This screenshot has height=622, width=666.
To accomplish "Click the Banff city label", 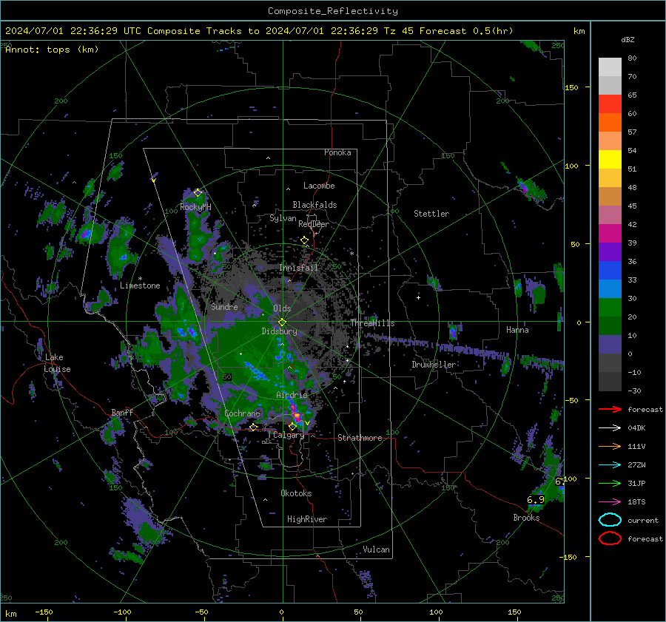I will point(122,412).
